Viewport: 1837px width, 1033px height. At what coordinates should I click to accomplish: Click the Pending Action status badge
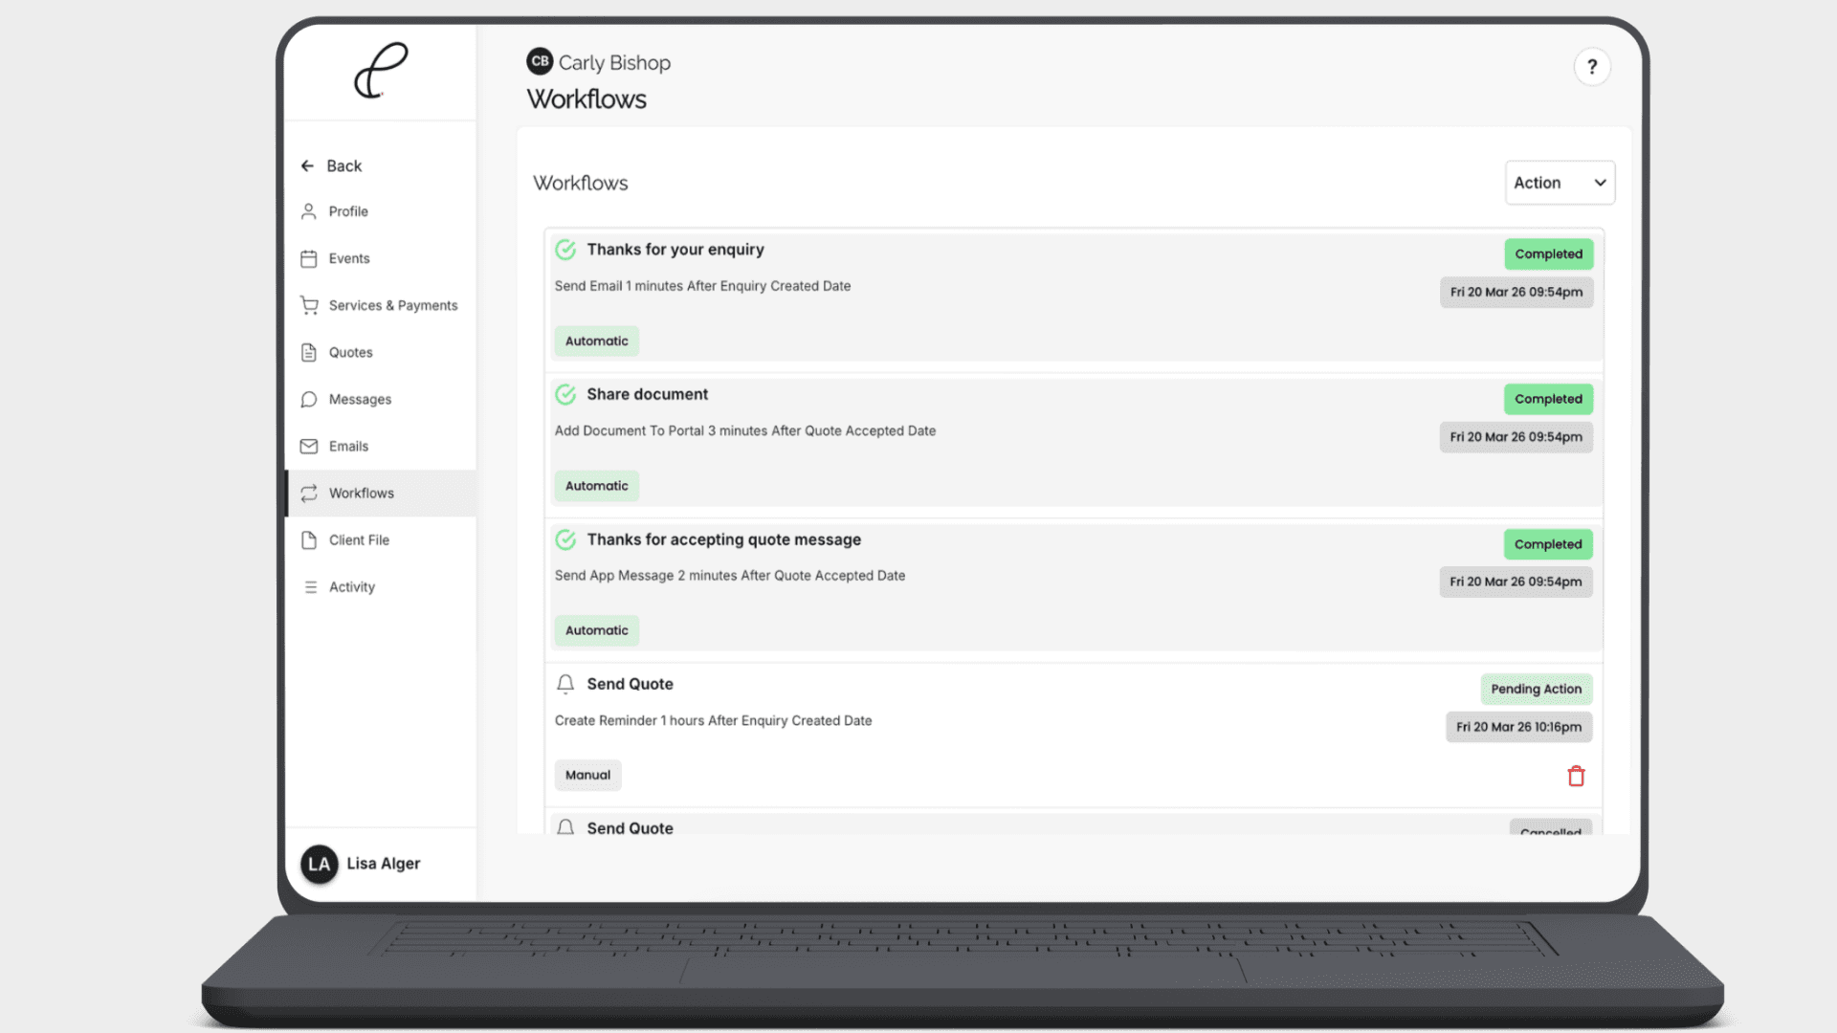(x=1536, y=689)
